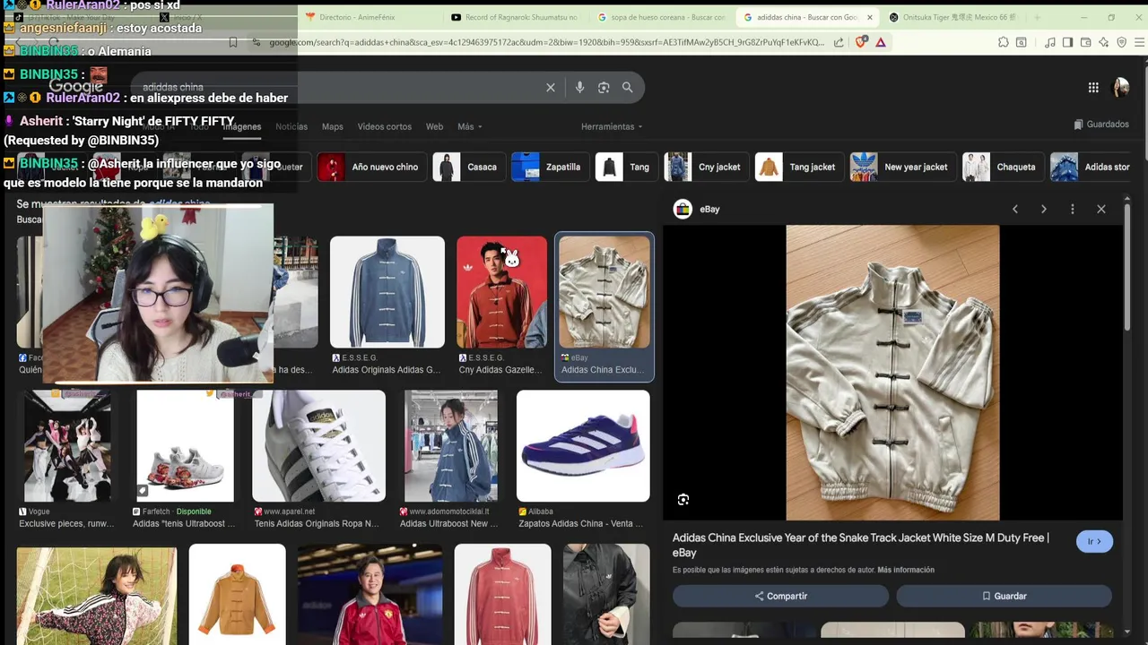Close the adiddas china browser tab

(x=870, y=17)
